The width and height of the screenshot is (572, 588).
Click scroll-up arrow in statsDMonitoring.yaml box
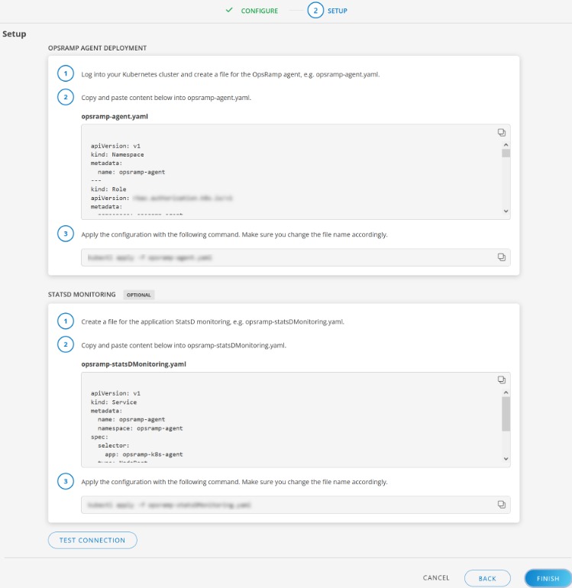(506, 393)
